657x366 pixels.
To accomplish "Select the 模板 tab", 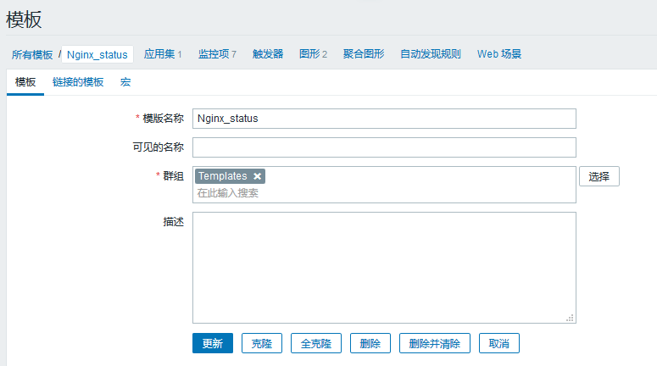I will [x=25, y=82].
